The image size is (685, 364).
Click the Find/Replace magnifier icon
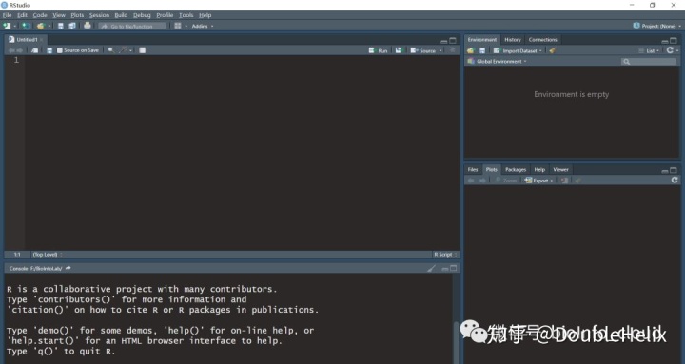point(111,50)
